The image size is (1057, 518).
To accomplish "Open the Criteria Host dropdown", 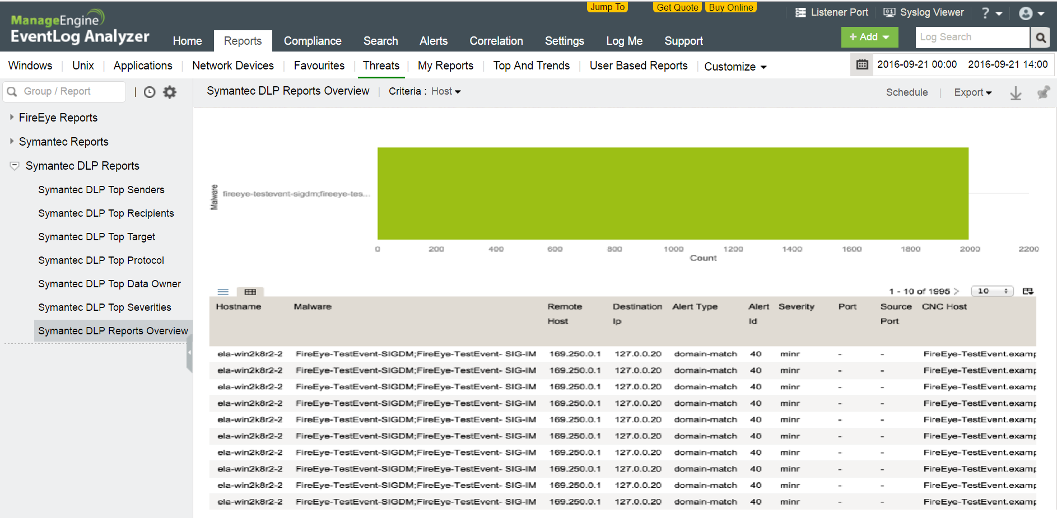I will tap(445, 91).
